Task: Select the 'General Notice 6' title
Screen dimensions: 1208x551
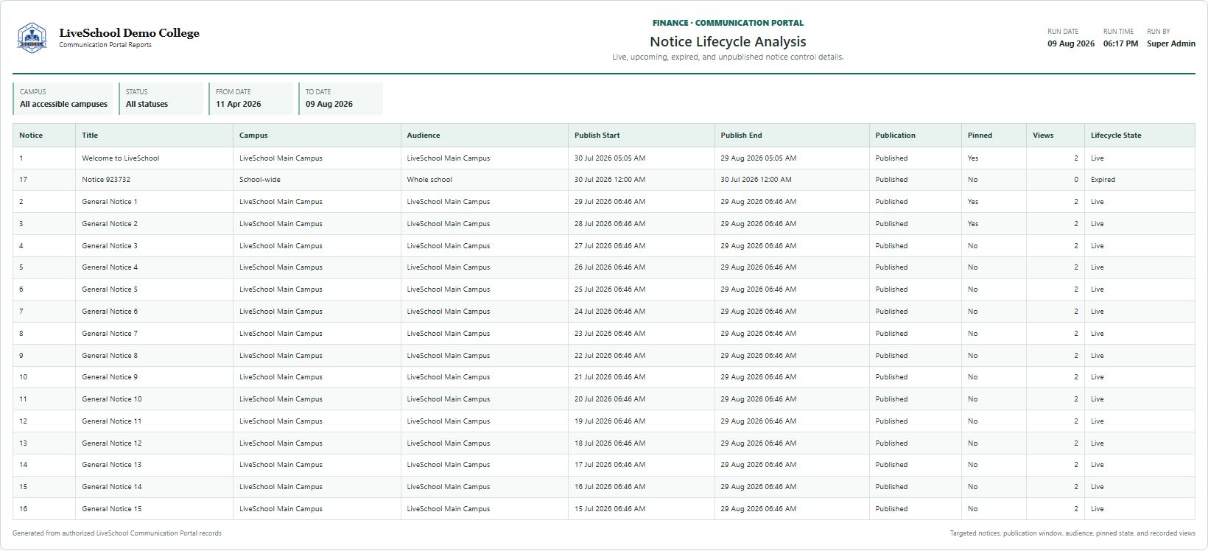Action: (110, 312)
